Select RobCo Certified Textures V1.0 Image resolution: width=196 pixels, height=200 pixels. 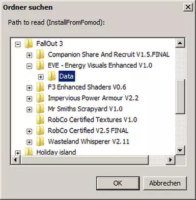pos(92,120)
